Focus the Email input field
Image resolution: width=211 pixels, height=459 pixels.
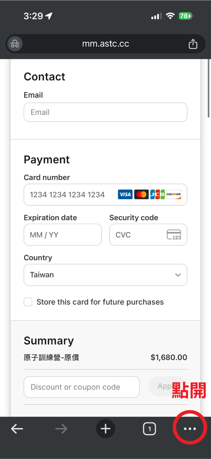pyautogui.click(x=105, y=112)
